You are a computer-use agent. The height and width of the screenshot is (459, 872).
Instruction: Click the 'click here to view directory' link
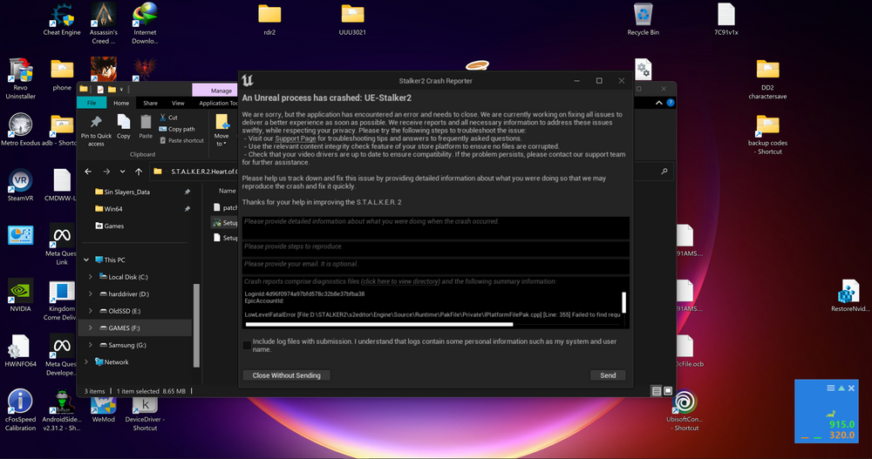(400, 281)
